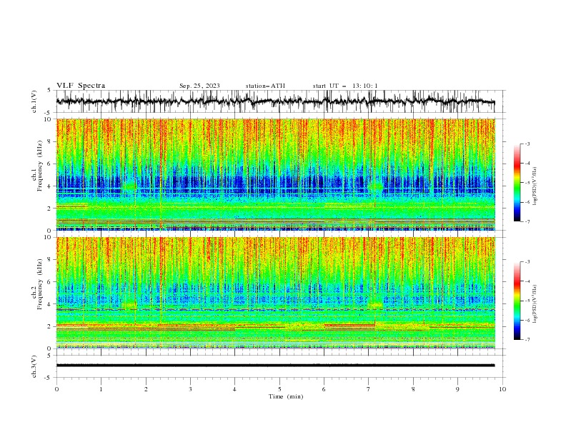The width and height of the screenshot is (566, 437).
Task: Click the ch.1 'Frequency (kHz)' axis label
Action: click(x=40, y=164)
